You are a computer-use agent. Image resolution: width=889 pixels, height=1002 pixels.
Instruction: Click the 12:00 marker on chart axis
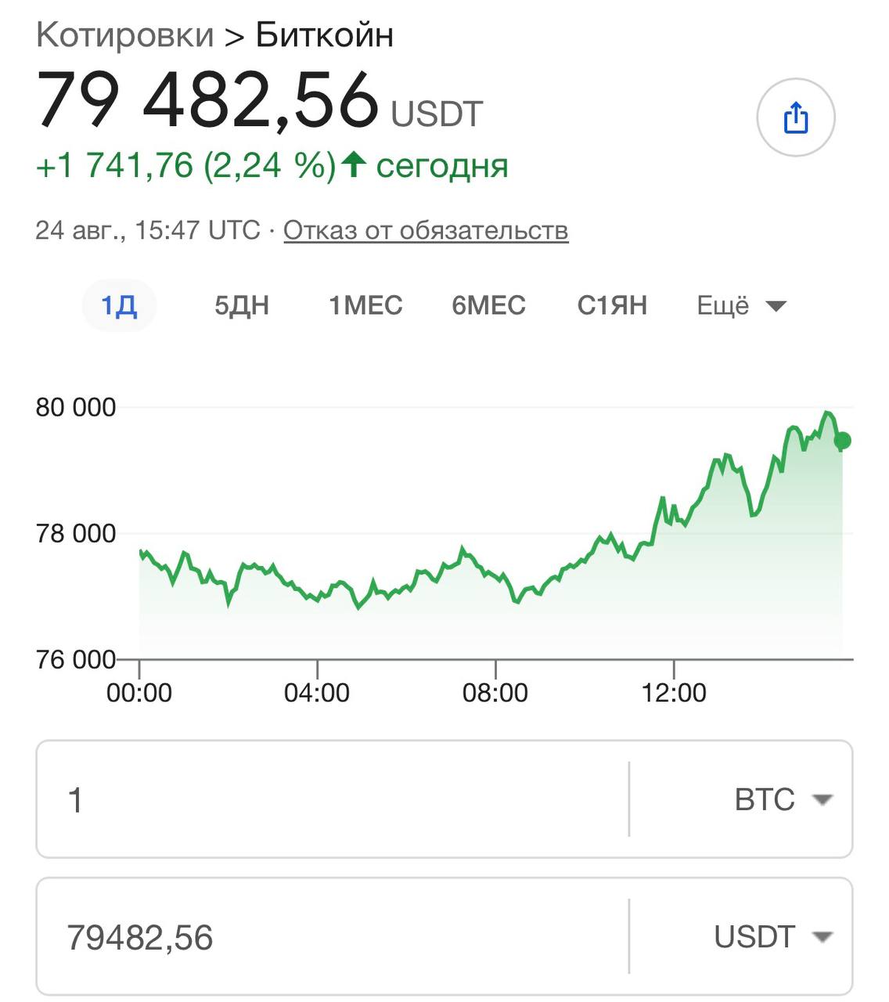tap(674, 692)
